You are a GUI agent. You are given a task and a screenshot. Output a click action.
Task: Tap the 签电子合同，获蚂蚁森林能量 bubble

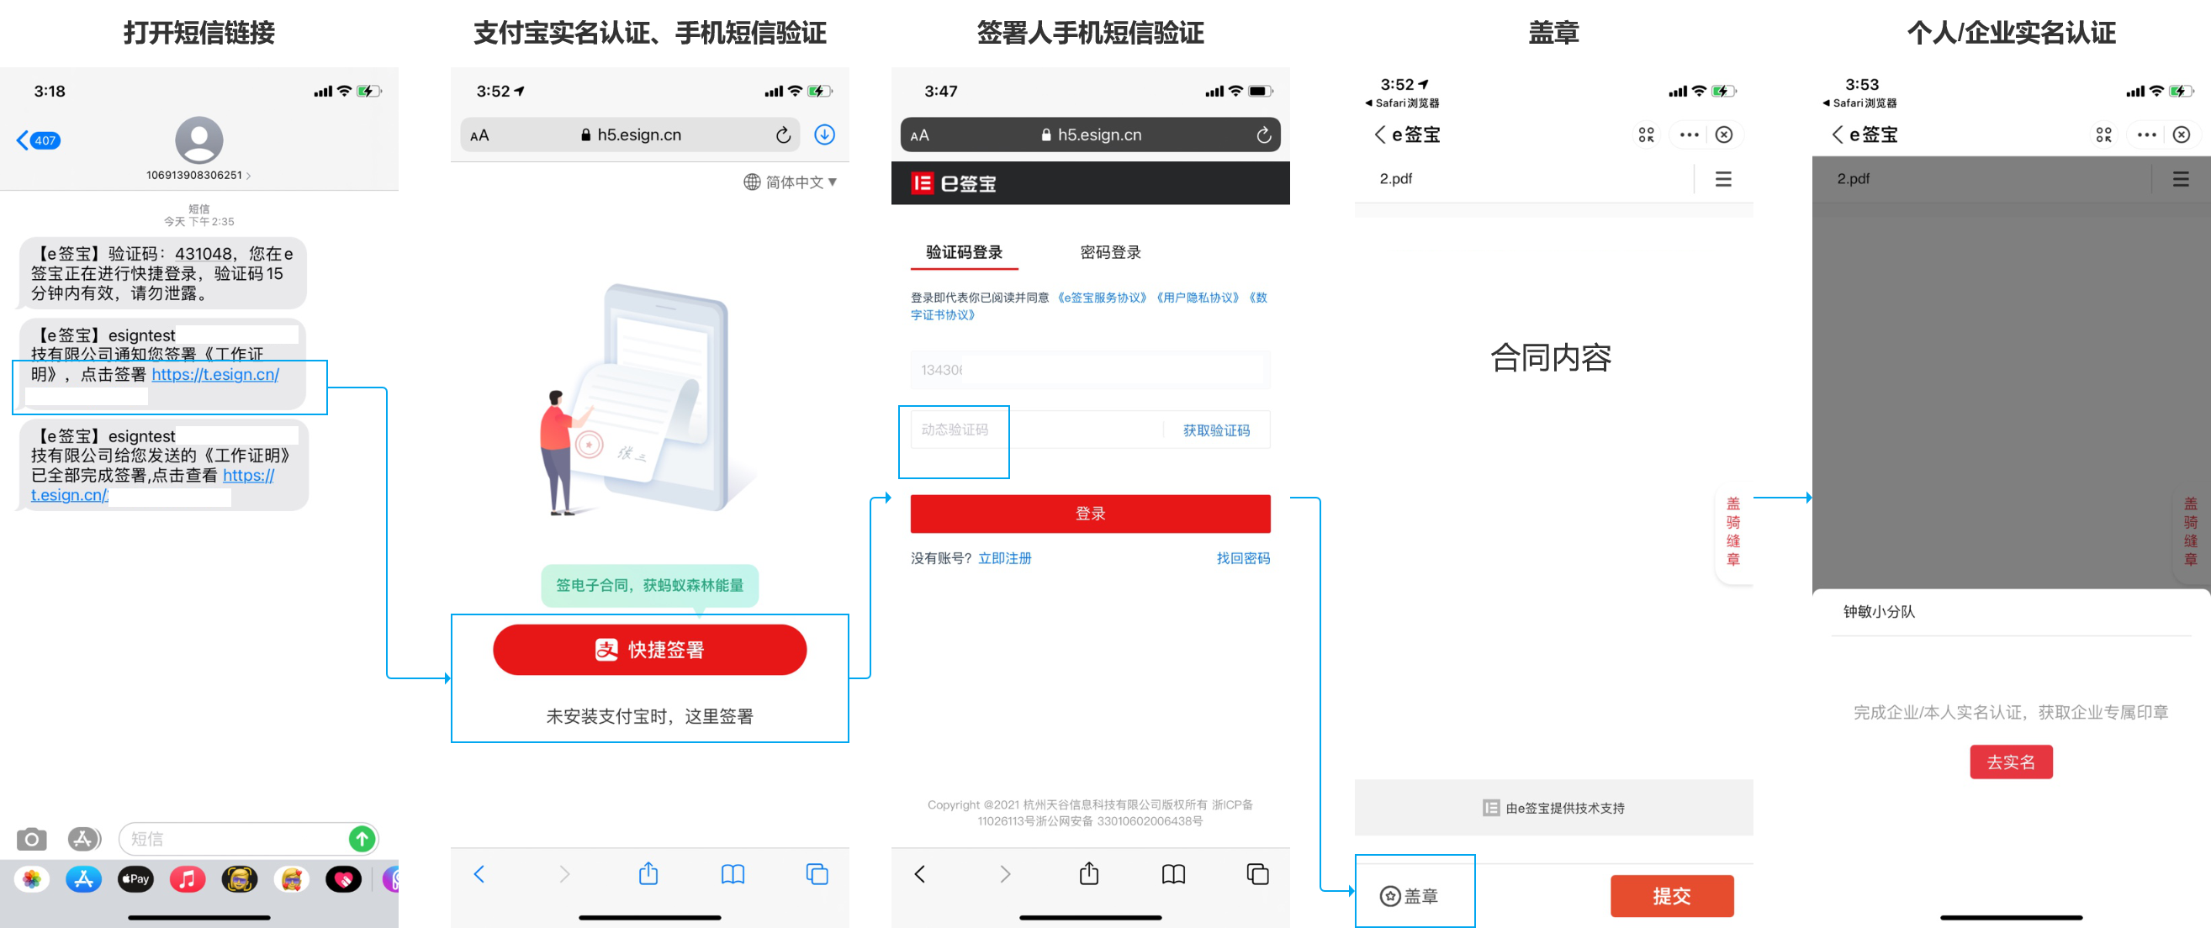650,585
